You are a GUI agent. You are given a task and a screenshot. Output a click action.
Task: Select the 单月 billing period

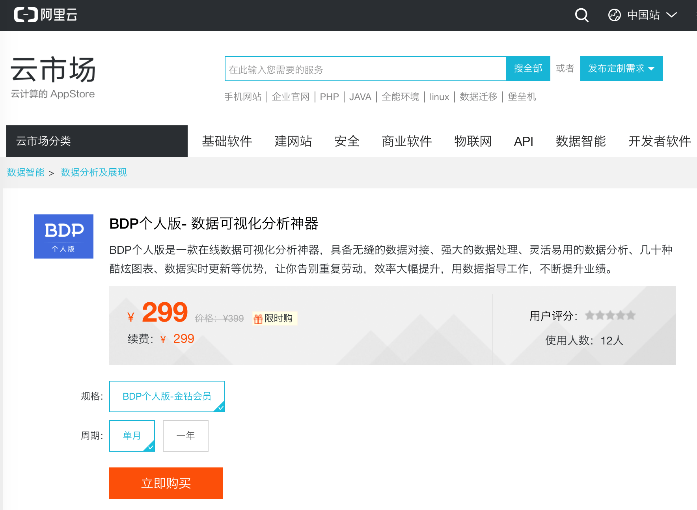pos(132,436)
